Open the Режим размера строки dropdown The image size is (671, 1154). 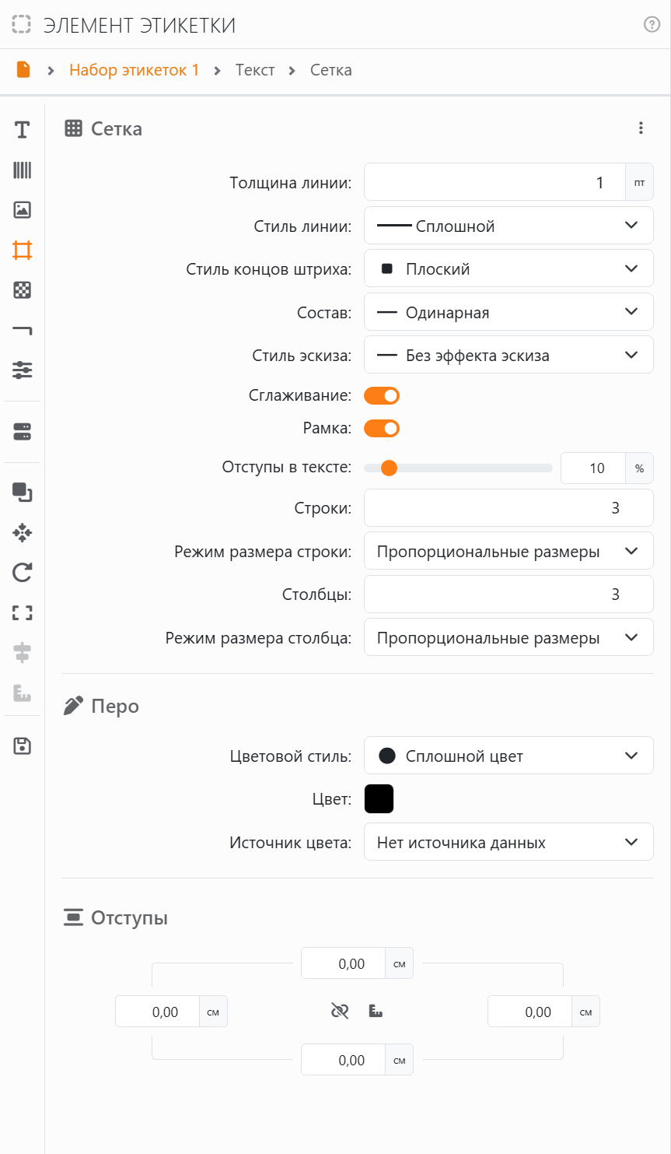tap(508, 552)
